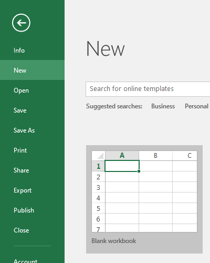Click the New page heading
Screen dimensions: 210x263
click(106, 48)
